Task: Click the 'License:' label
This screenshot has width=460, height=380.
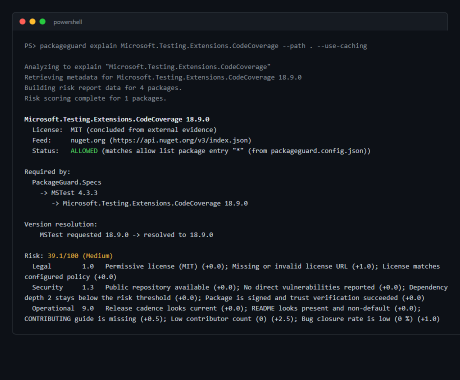Action: click(47, 130)
